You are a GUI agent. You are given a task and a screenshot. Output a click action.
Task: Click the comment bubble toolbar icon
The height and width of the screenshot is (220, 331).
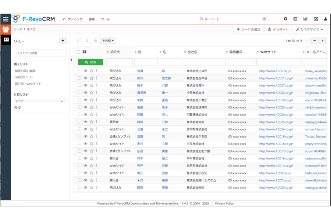point(96,41)
